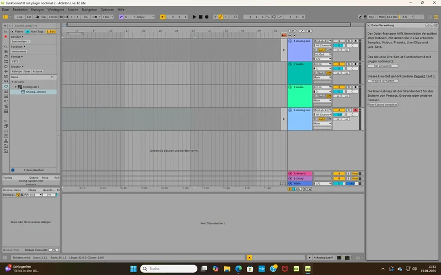Open the Samples category icon

[6, 96]
